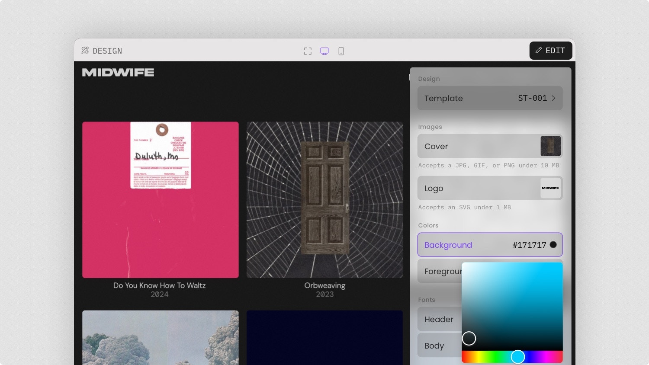Click the cyan hue slider handle
This screenshot has width=649, height=365.
tap(518, 357)
